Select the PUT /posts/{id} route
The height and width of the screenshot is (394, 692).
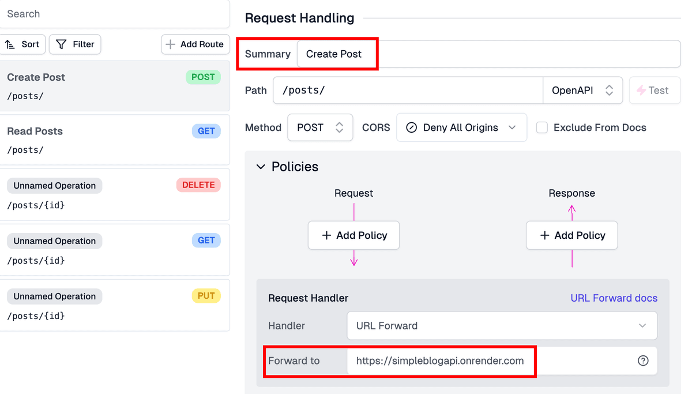(114, 305)
